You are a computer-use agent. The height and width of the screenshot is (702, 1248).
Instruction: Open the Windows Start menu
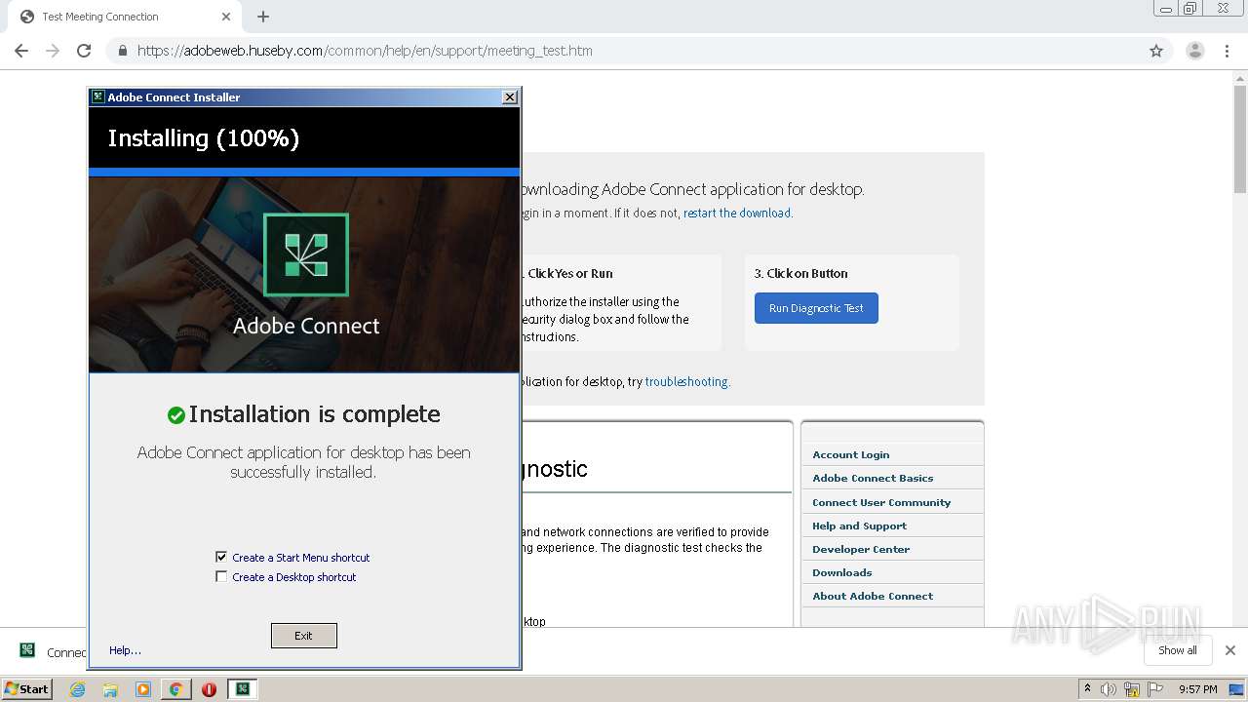click(x=27, y=689)
